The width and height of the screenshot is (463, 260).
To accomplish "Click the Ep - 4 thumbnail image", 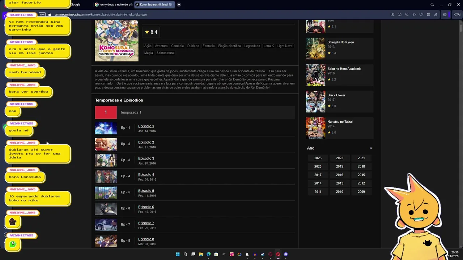I will 106,177.
